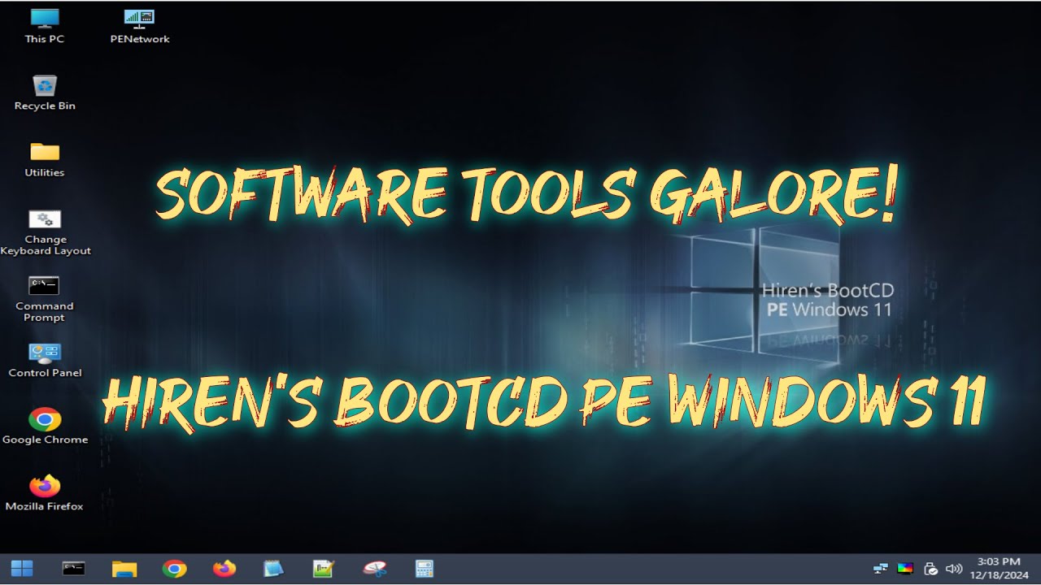The width and height of the screenshot is (1041, 585).
Task: Launch Google Chrome from the taskbar
Action: tap(174, 569)
